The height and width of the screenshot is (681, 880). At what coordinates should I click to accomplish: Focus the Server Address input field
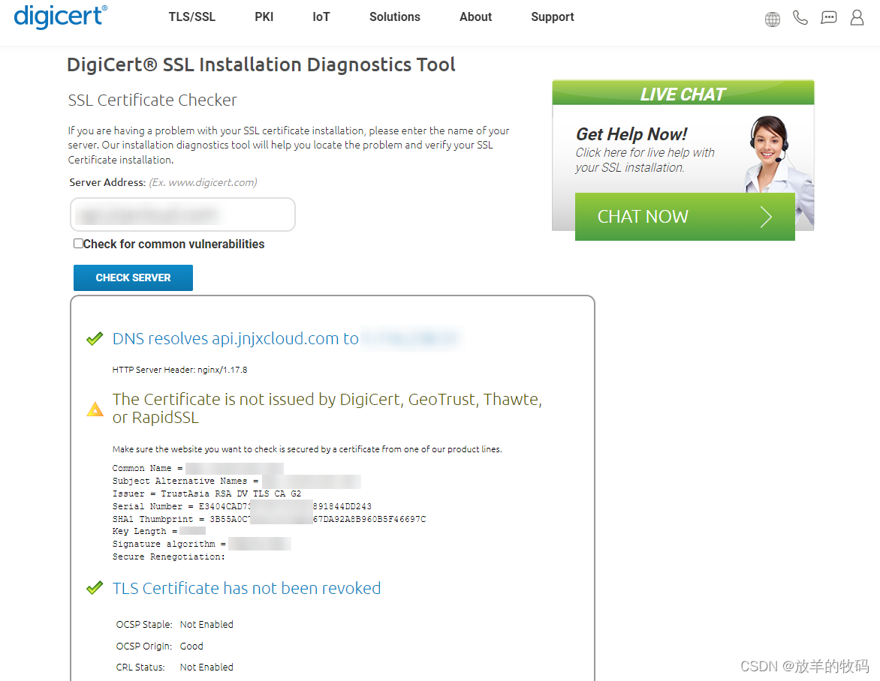pyautogui.click(x=182, y=214)
